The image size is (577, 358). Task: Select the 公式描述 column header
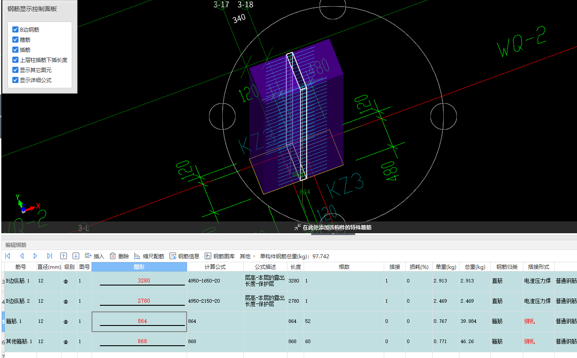click(x=265, y=267)
